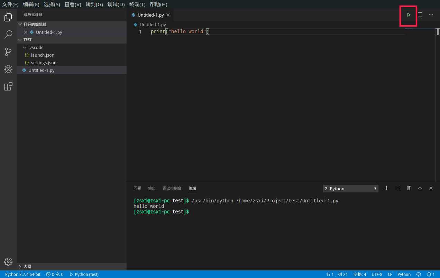Open the Debug view bug icon
The height and width of the screenshot is (278, 440).
[x=8, y=69]
